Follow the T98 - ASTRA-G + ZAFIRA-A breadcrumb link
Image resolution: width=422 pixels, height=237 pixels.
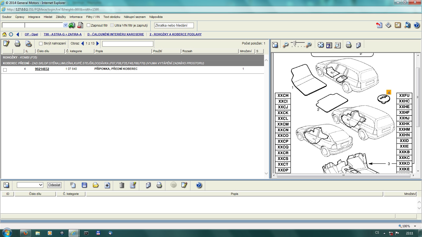point(63,34)
